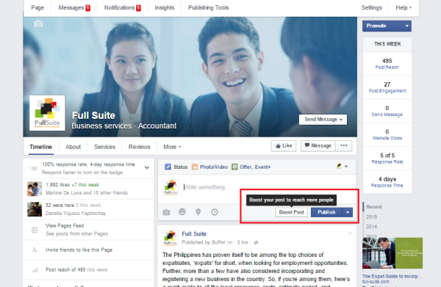Open the Services tab

[x=104, y=147]
